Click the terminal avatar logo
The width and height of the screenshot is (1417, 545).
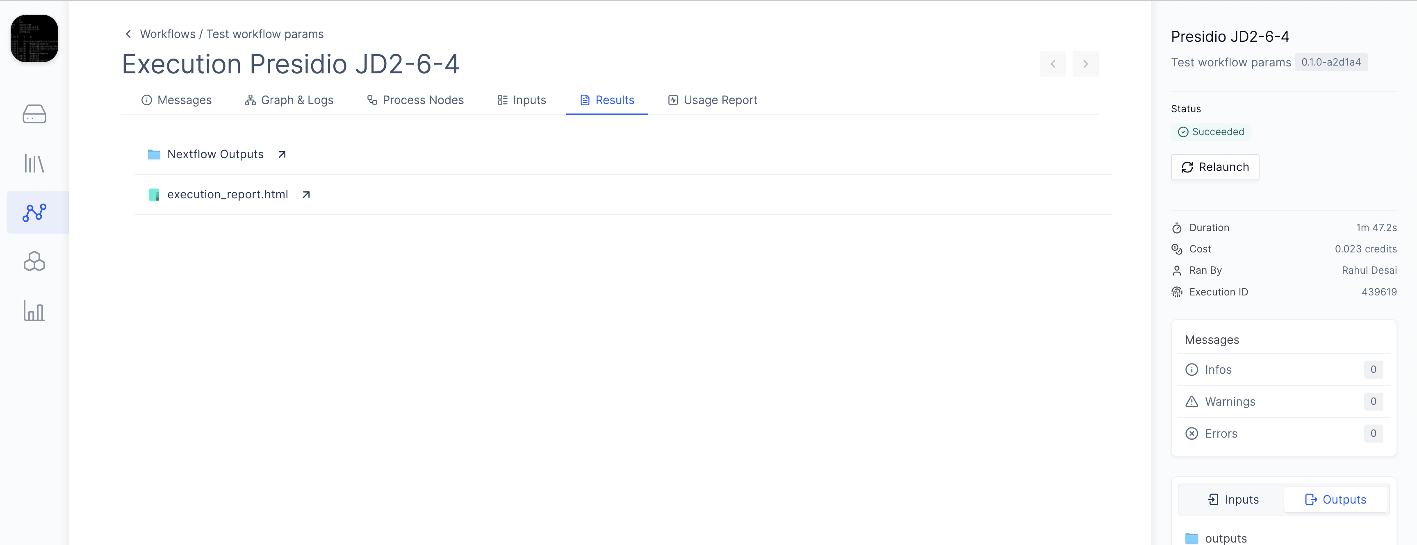[x=34, y=39]
